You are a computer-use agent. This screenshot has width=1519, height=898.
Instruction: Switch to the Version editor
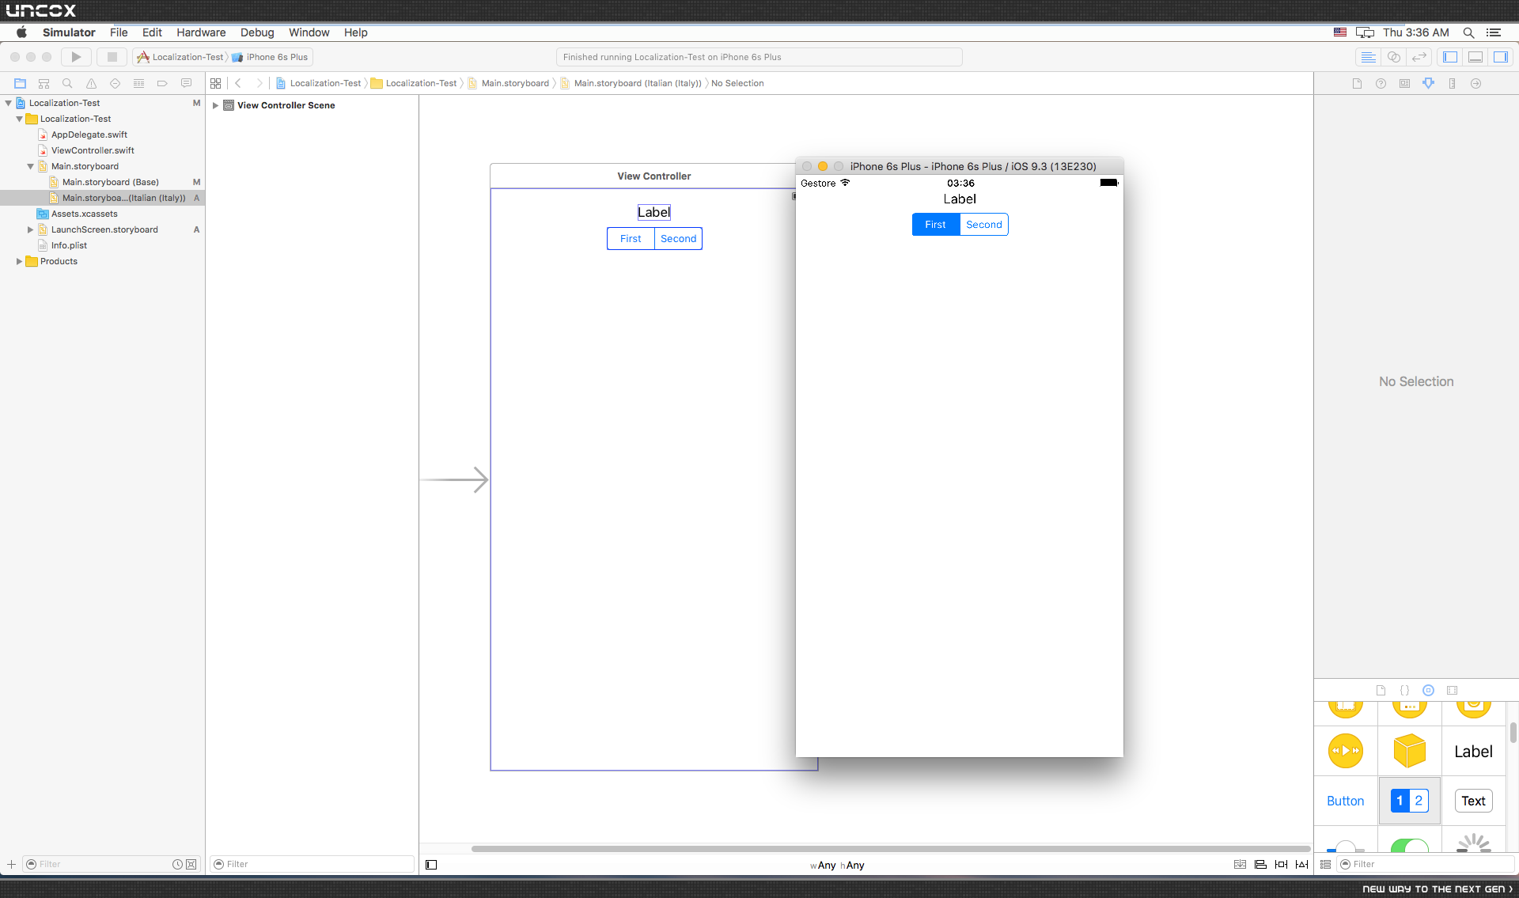pos(1419,57)
